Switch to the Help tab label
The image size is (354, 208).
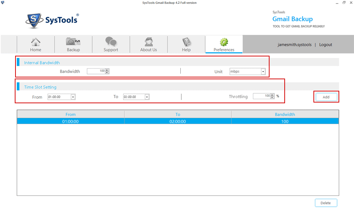[187, 50]
